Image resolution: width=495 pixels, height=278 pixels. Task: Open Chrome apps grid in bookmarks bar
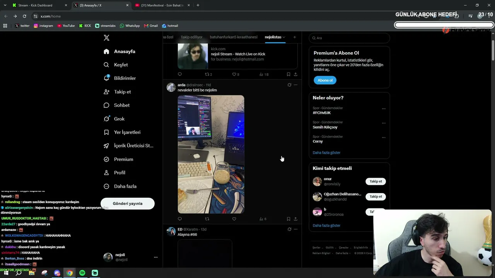pyautogui.click(x=5, y=26)
